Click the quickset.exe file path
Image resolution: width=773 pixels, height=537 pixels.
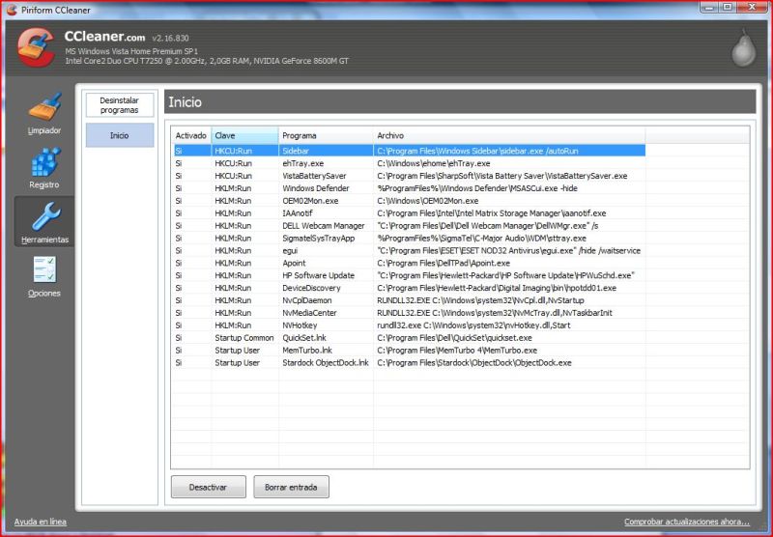[x=454, y=338]
